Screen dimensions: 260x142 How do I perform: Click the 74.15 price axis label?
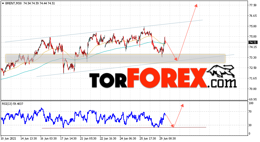click(x=253, y=47)
